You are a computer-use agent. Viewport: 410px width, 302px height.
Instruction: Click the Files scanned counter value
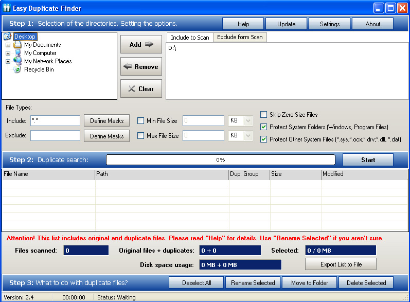(86, 250)
